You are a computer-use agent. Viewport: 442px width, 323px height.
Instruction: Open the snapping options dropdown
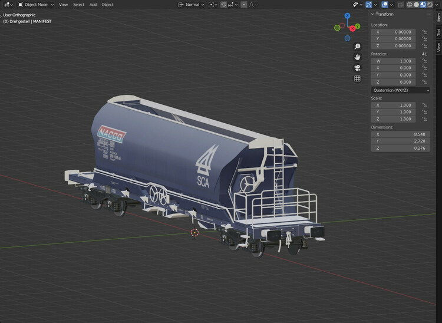click(x=233, y=5)
